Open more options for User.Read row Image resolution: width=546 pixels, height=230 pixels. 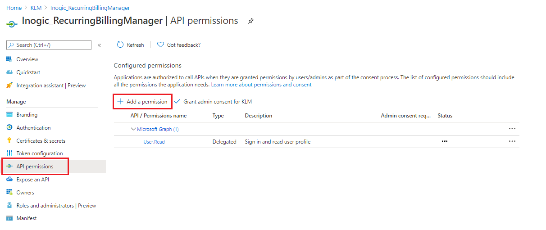pos(512,141)
